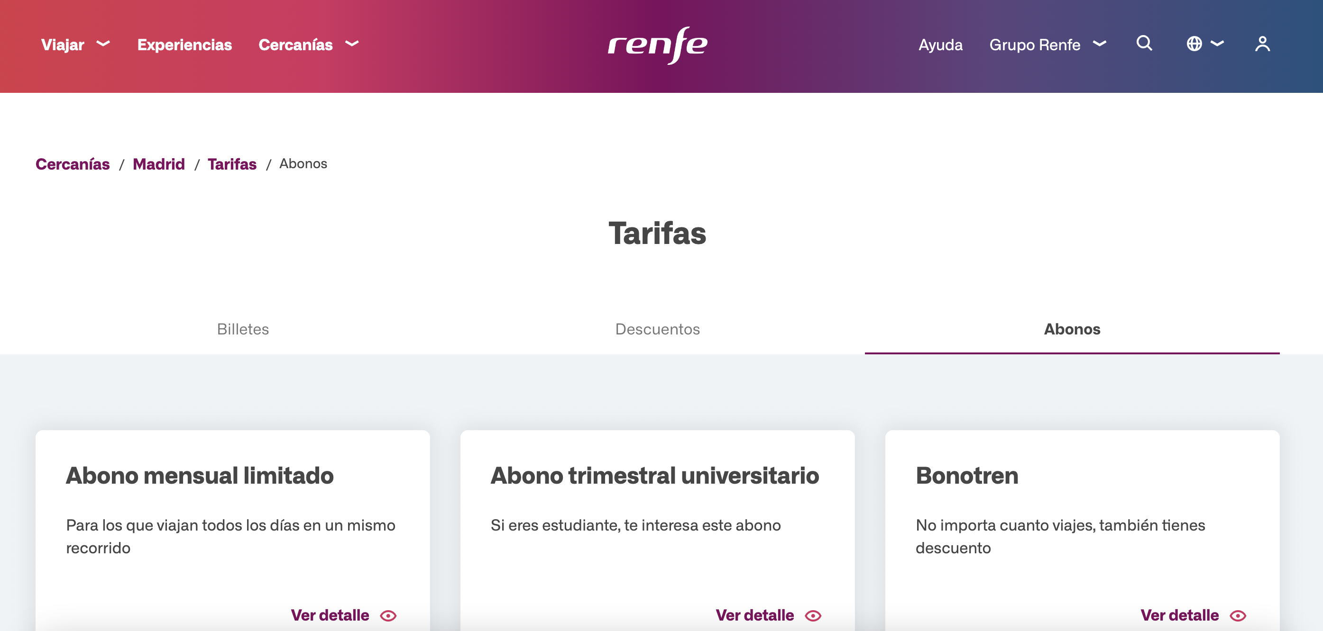Image resolution: width=1323 pixels, height=631 pixels.
Task: Click the Renfe logo
Action: 658,45
